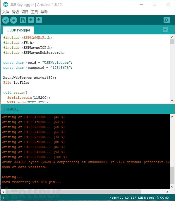Click the Wrote 334208 bytes console line

tap(86, 162)
